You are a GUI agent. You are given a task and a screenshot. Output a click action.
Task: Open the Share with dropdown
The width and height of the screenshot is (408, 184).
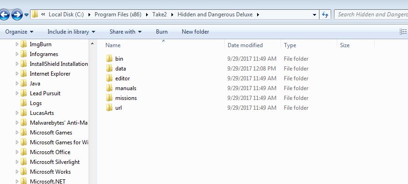126,32
